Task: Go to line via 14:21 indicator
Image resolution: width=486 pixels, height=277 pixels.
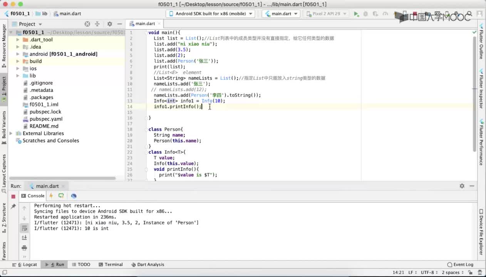Action: tap(399, 272)
